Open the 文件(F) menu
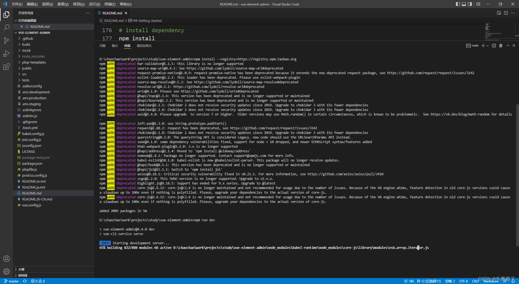Screen dimensions: 519x284 pos(17,4)
